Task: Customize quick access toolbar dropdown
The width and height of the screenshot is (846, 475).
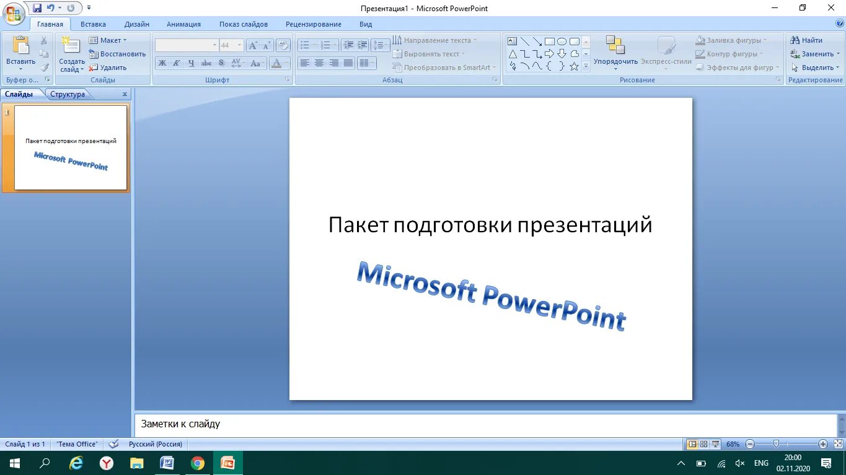Action: (x=89, y=8)
